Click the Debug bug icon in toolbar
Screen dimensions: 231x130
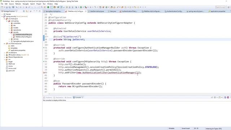(76, 7)
